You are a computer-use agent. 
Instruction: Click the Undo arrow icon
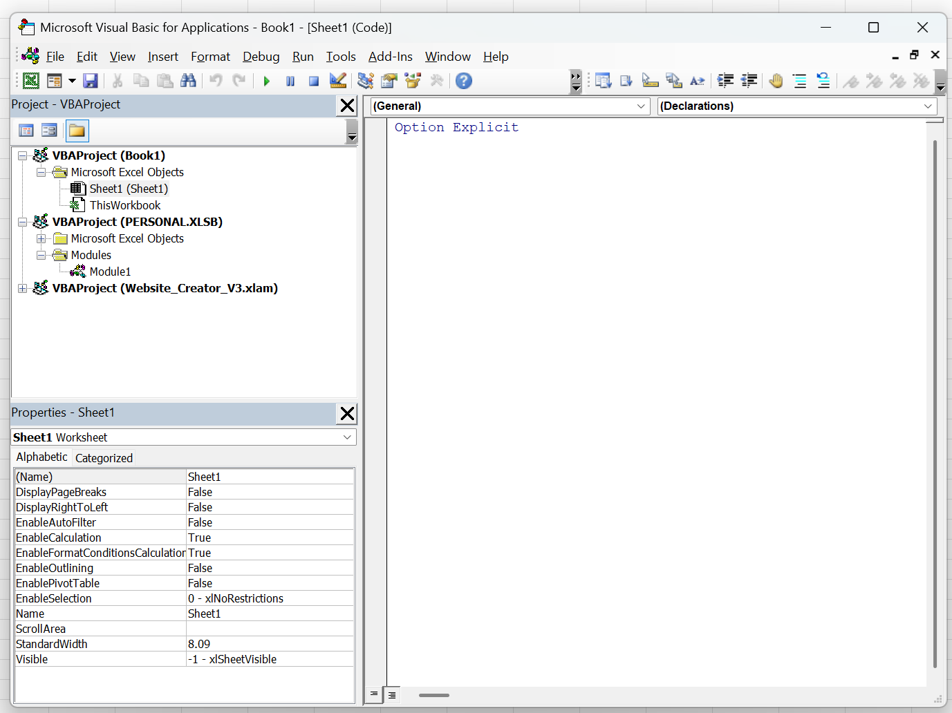pyautogui.click(x=216, y=81)
